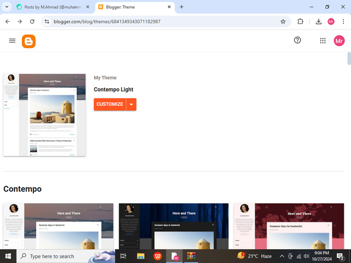Open the Chrome profile avatar in toolbar
The image size is (351, 263).
click(331, 21)
